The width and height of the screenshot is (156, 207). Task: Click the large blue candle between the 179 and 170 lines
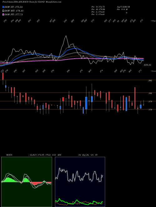[x=86, y=103]
